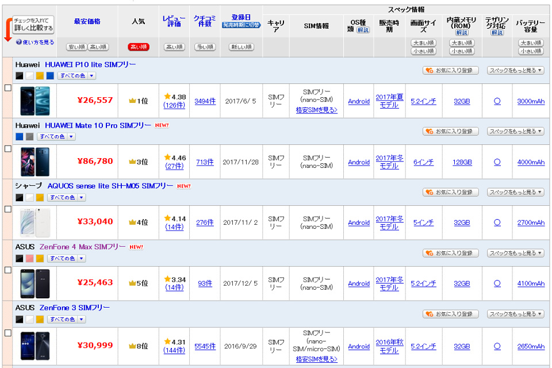Tick the compare checkbox for HUAWEI Mate 10 Pro
552x368 pixels.
click(x=7, y=148)
